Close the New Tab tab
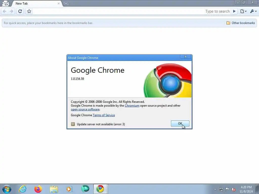 coord(58,4)
